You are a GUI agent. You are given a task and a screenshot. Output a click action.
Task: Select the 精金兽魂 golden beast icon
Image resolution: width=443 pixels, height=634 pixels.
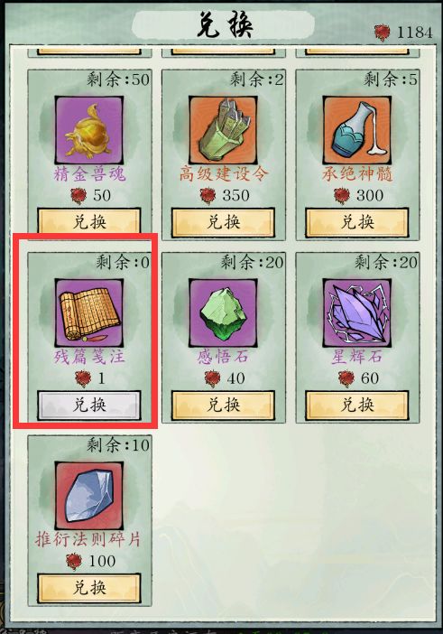point(88,130)
